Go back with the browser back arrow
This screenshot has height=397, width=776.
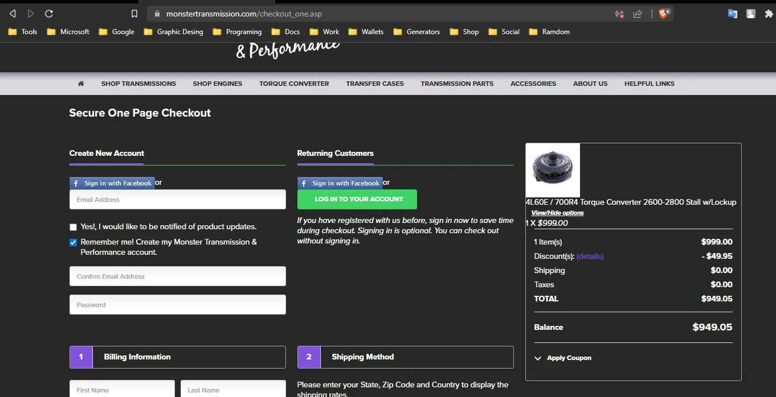[13, 14]
